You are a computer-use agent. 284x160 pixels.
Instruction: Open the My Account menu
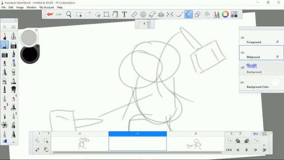(47, 8)
